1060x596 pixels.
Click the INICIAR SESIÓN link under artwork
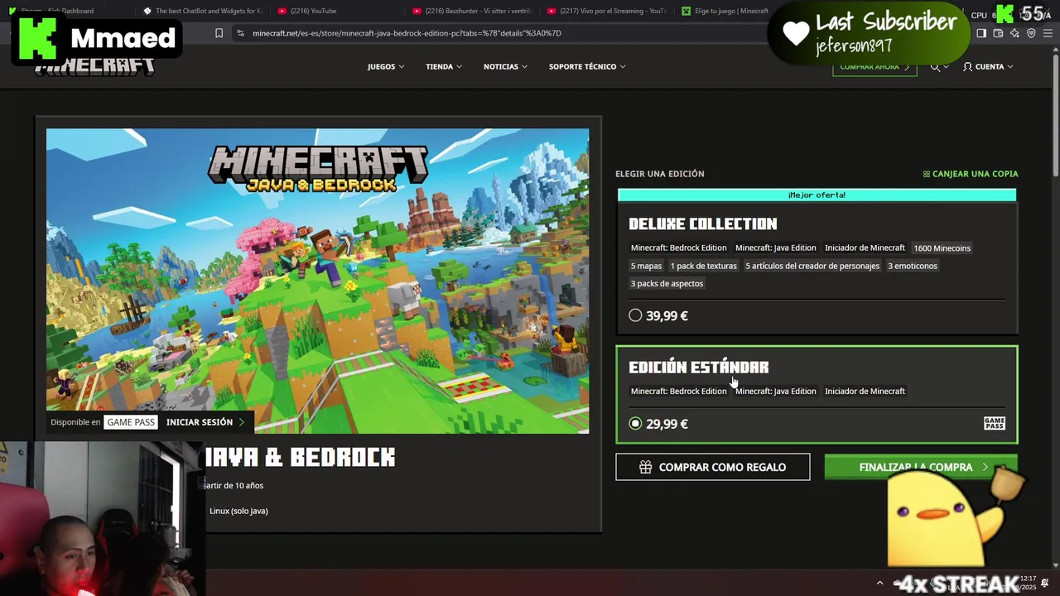[x=205, y=422]
